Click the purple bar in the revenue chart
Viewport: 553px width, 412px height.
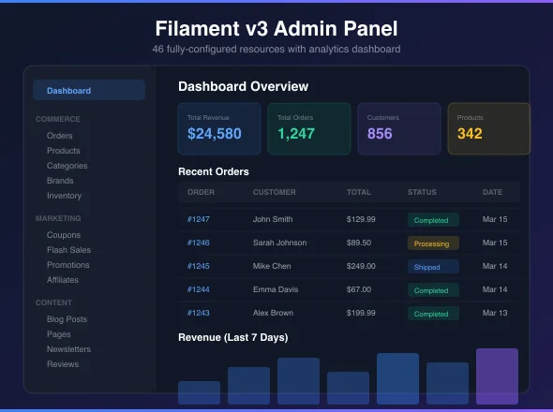click(x=497, y=376)
